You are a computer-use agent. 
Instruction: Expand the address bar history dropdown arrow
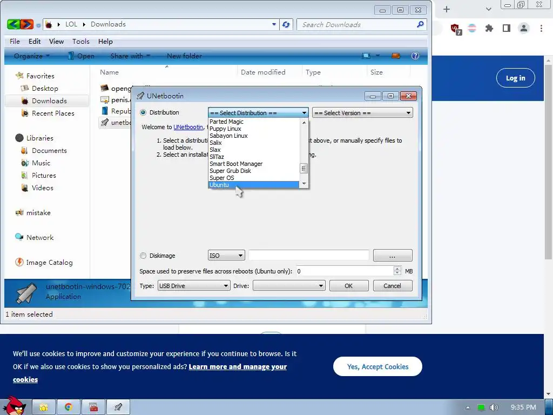pyautogui.click(x=274, y=24)
